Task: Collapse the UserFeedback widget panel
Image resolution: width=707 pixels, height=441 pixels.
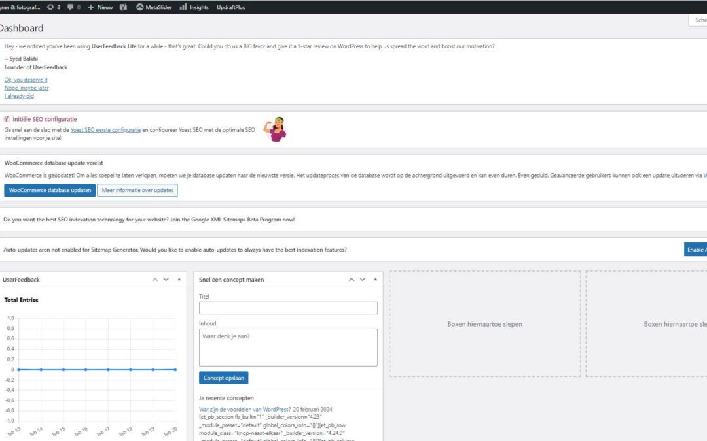Action: click(179, 280)
